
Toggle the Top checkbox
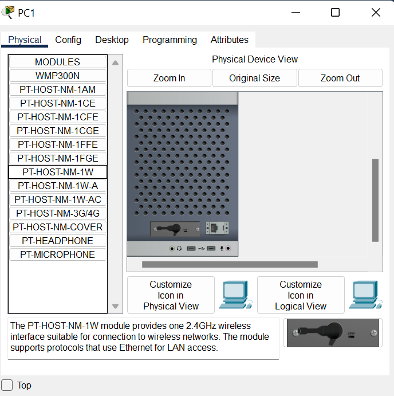point(7,385)
